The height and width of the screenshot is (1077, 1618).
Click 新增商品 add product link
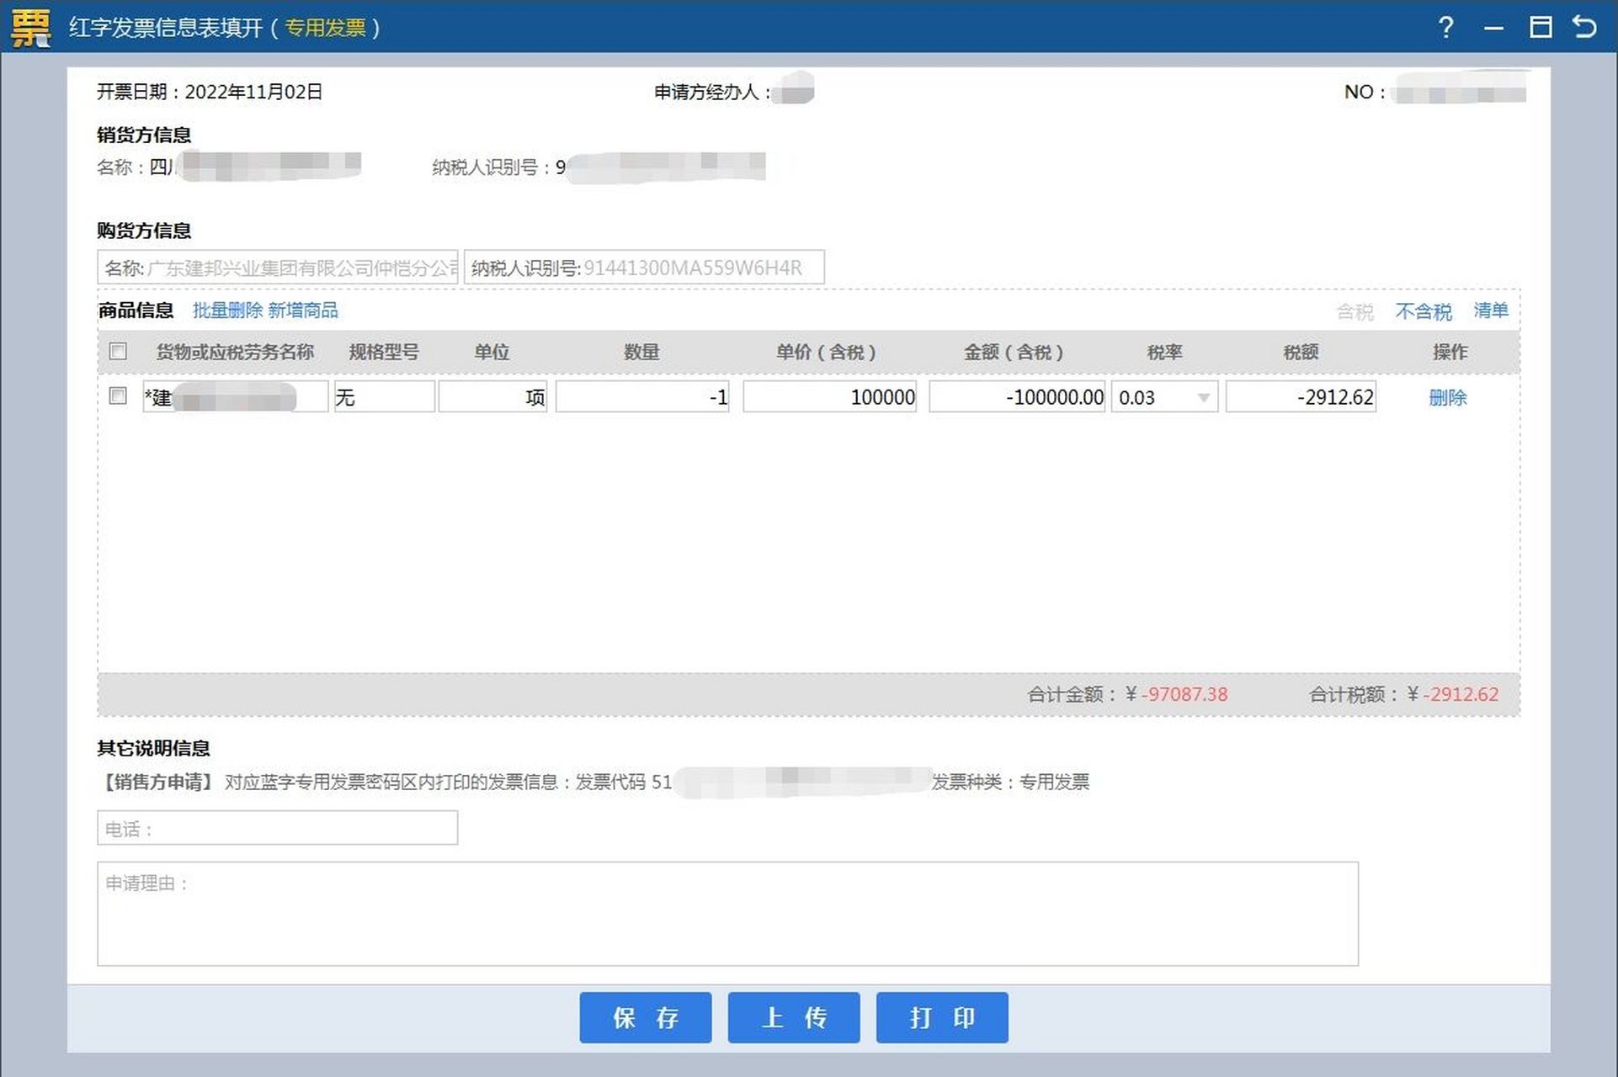[303, 310]
